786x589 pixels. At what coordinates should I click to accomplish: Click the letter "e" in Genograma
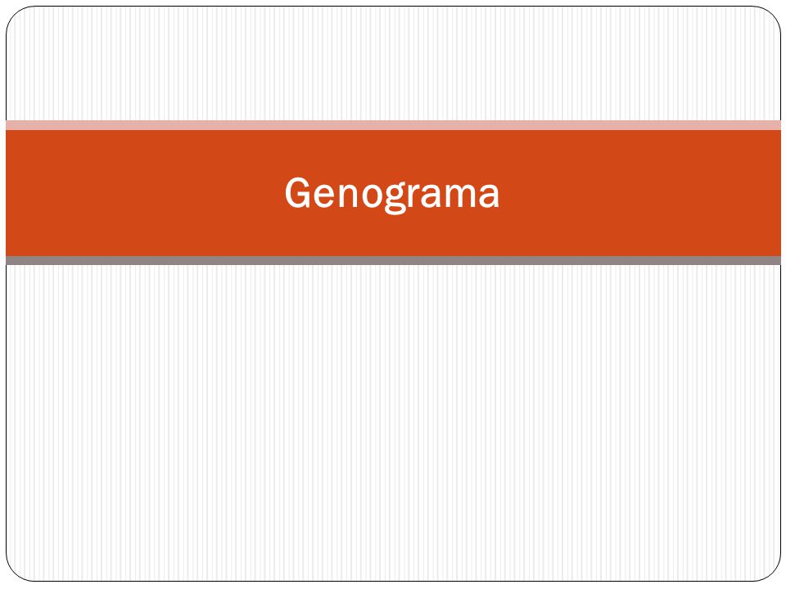click(x=325, y=196)
